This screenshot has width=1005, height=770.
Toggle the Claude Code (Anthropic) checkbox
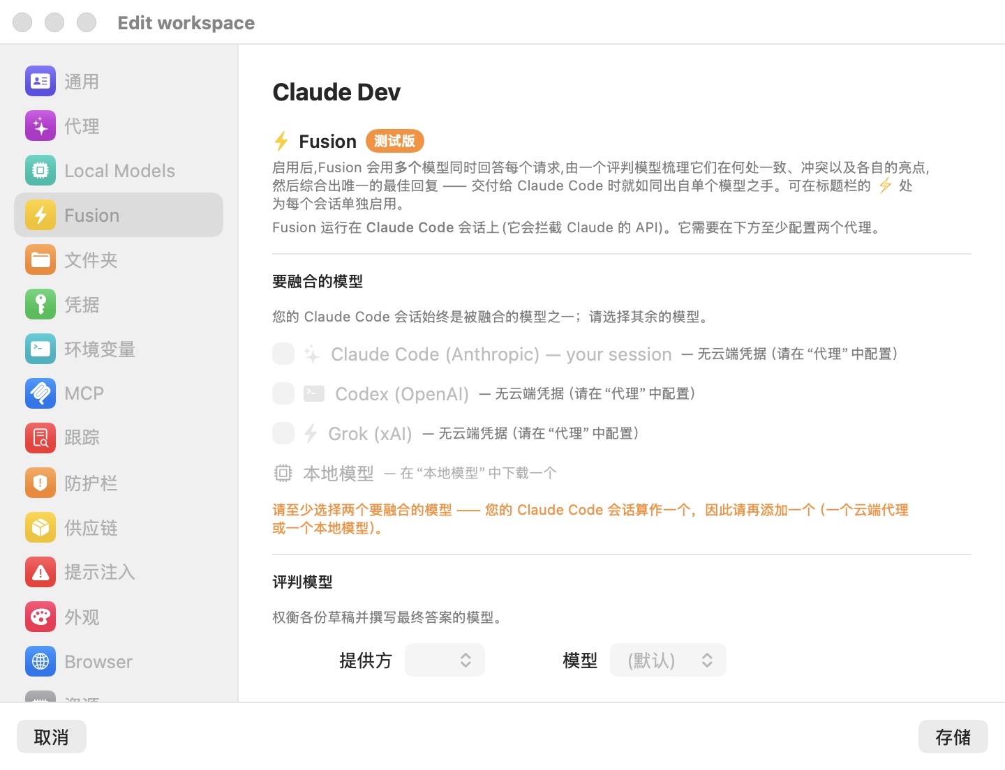click(x=283, y=354)
